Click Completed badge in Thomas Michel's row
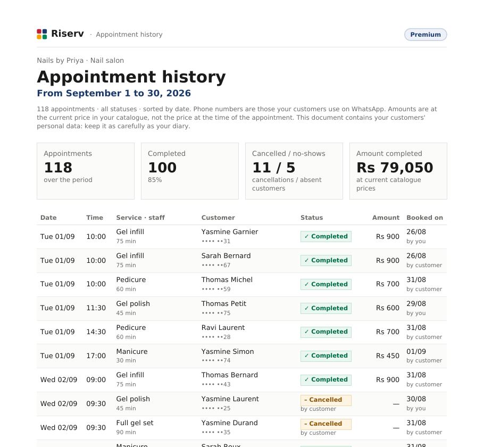The image size is (484, 447). pos(326,284)
